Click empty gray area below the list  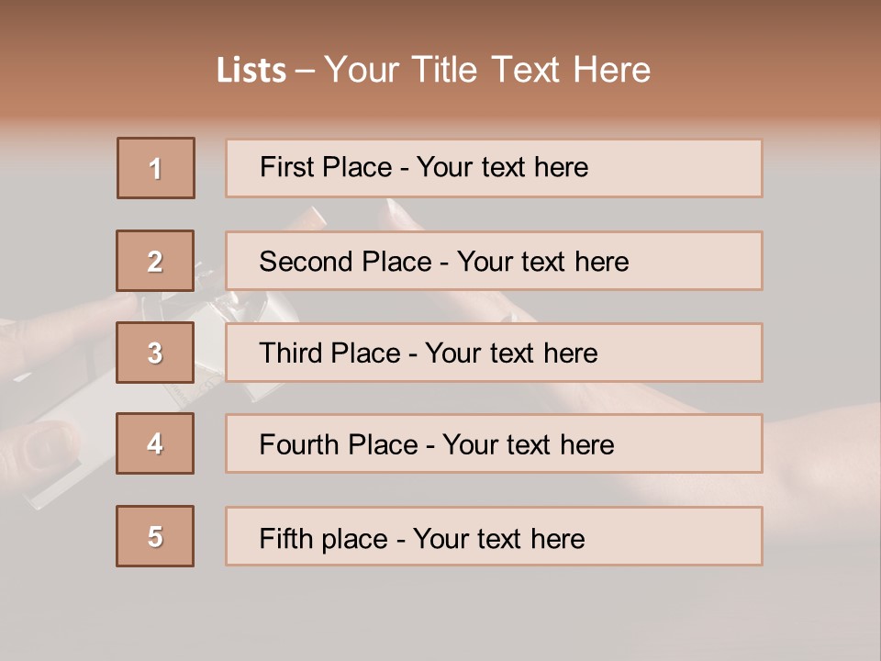(440, 615)
